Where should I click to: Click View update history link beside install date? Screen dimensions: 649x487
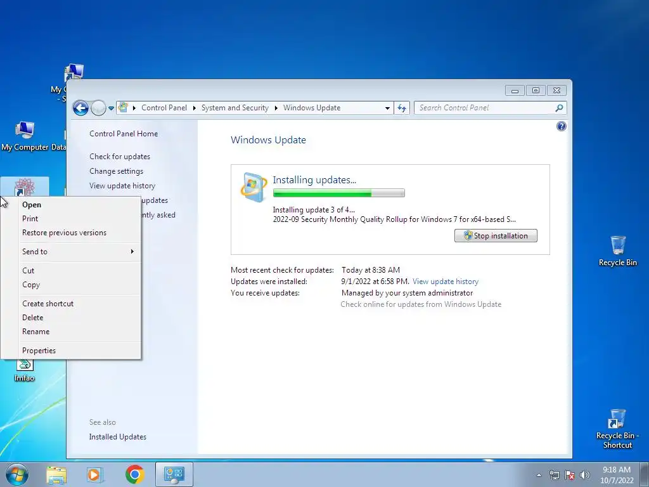(446, 282)
